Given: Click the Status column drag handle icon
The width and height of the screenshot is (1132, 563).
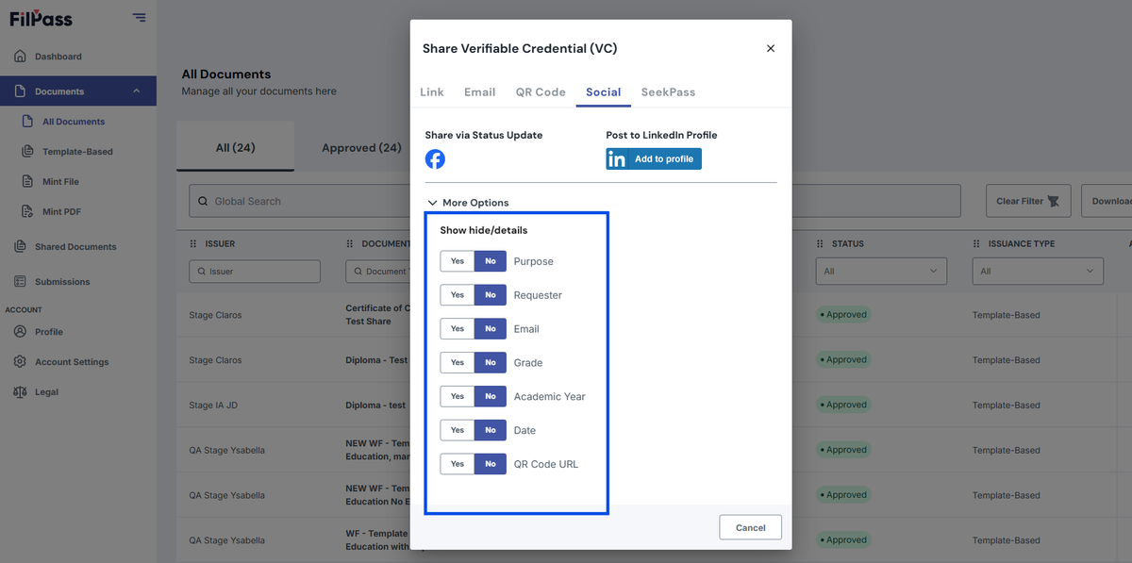Looking at the screenshot, I should tap(821, 243).
